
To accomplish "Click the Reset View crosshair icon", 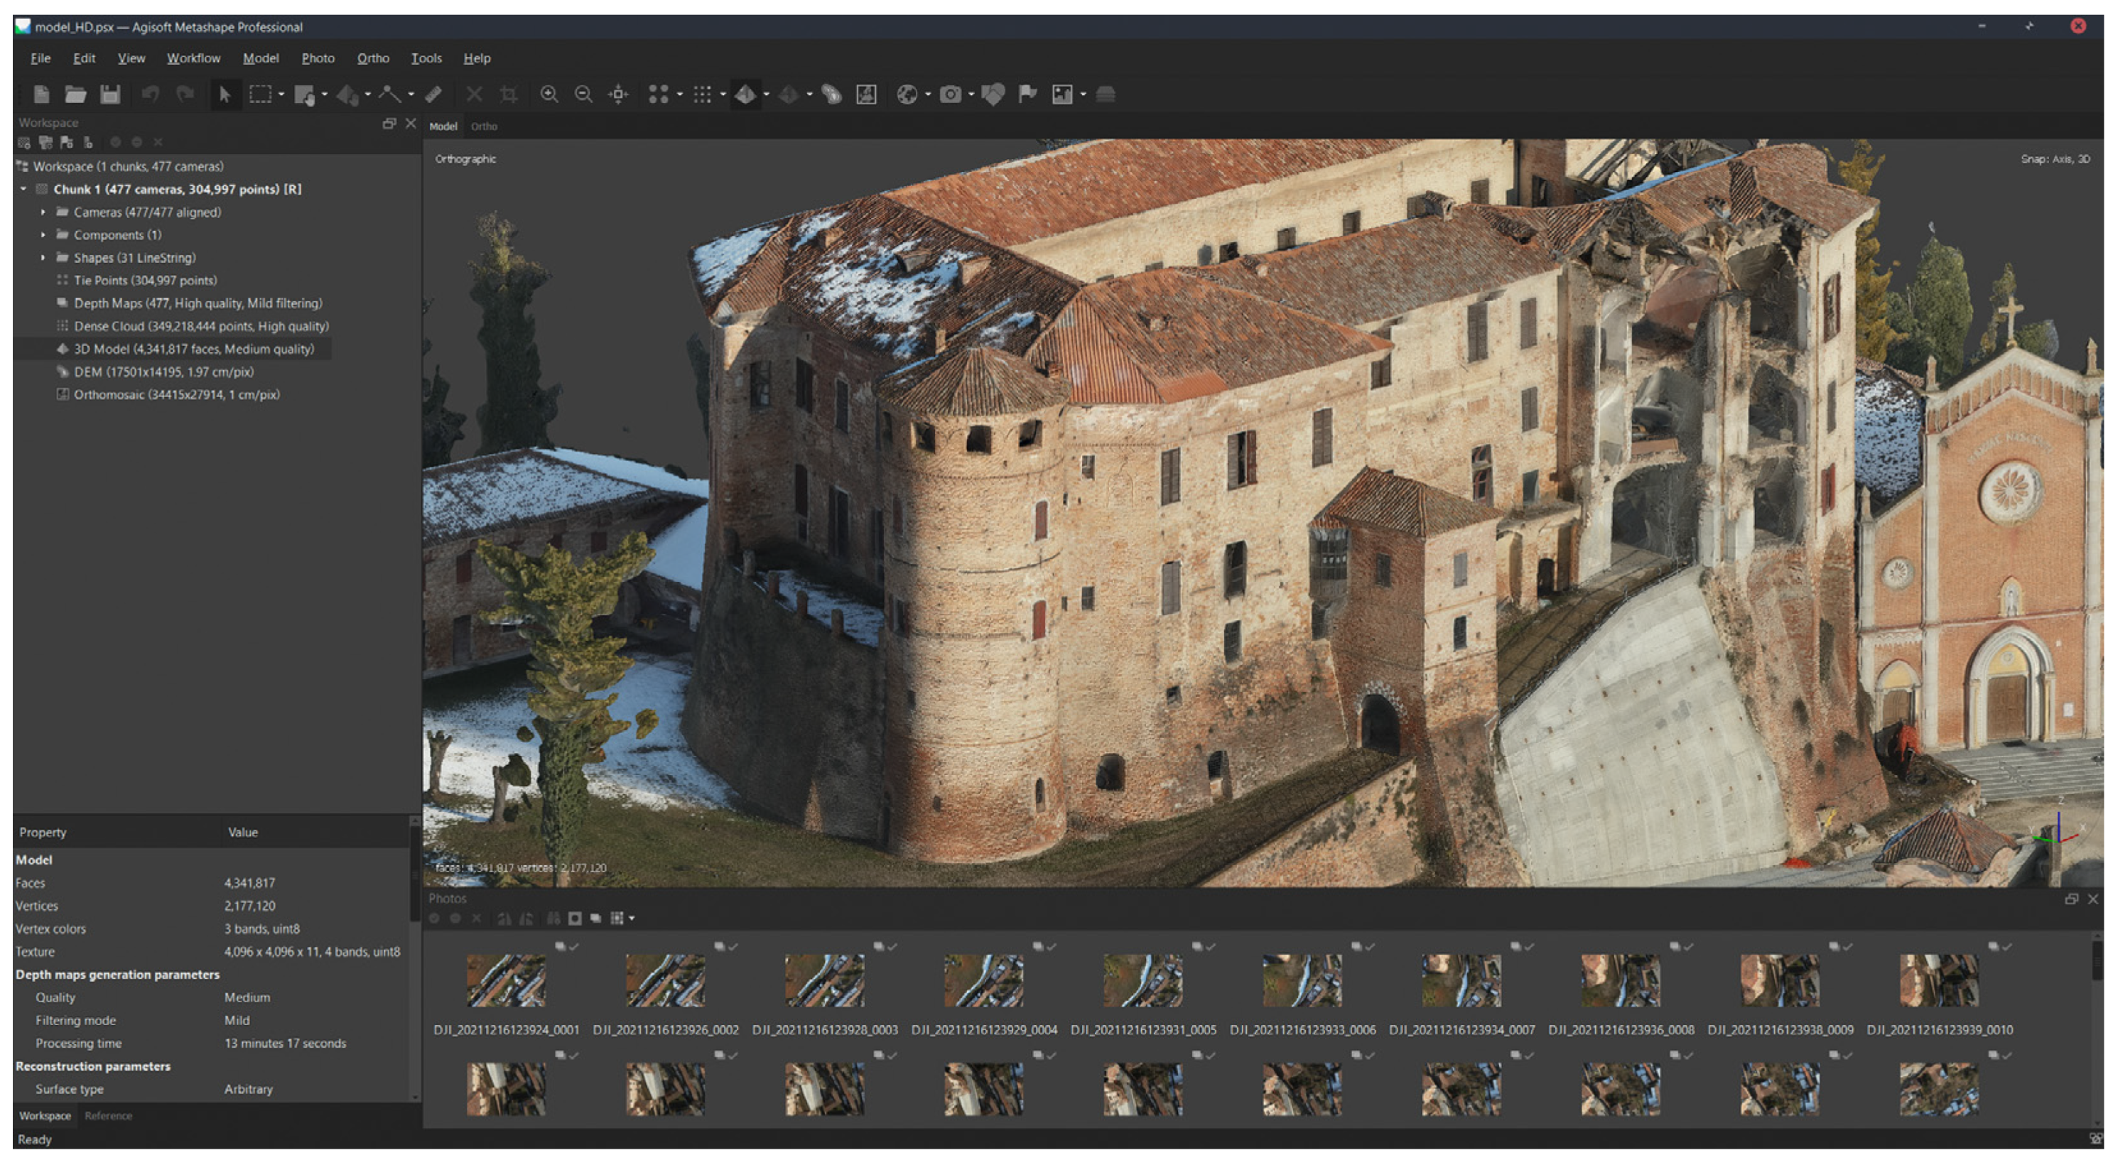I will pos(618,94).
